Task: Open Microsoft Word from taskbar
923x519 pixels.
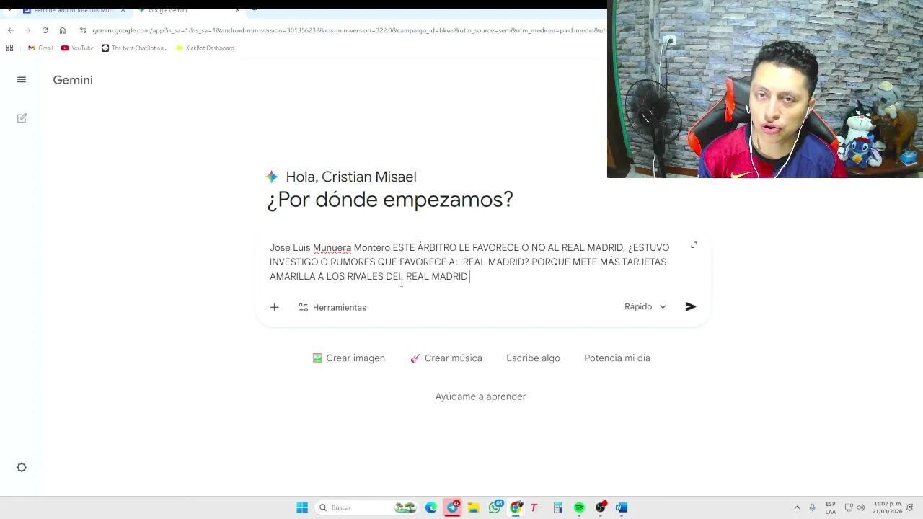Action: pos(622,507)
